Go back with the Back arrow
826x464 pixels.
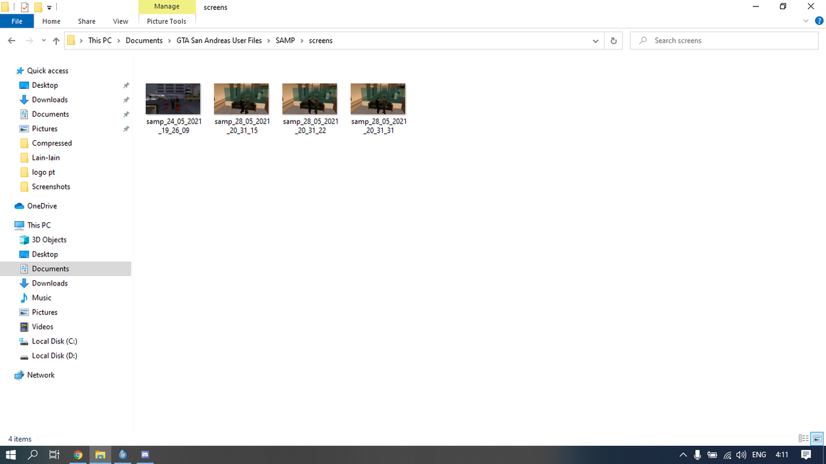tap(11, 41)
